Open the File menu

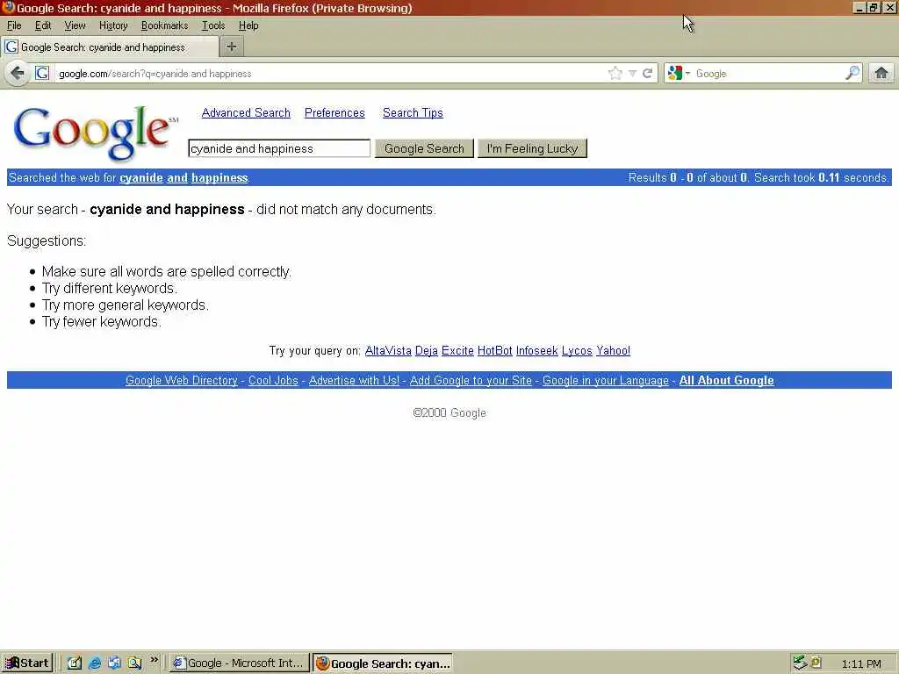14,25
